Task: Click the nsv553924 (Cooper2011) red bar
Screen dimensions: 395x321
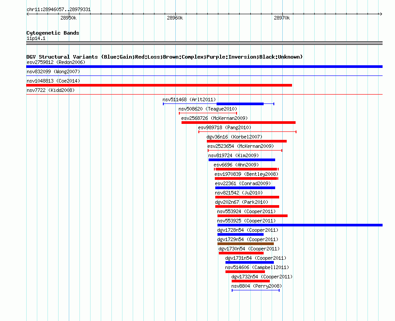Action: coord(253,216)
